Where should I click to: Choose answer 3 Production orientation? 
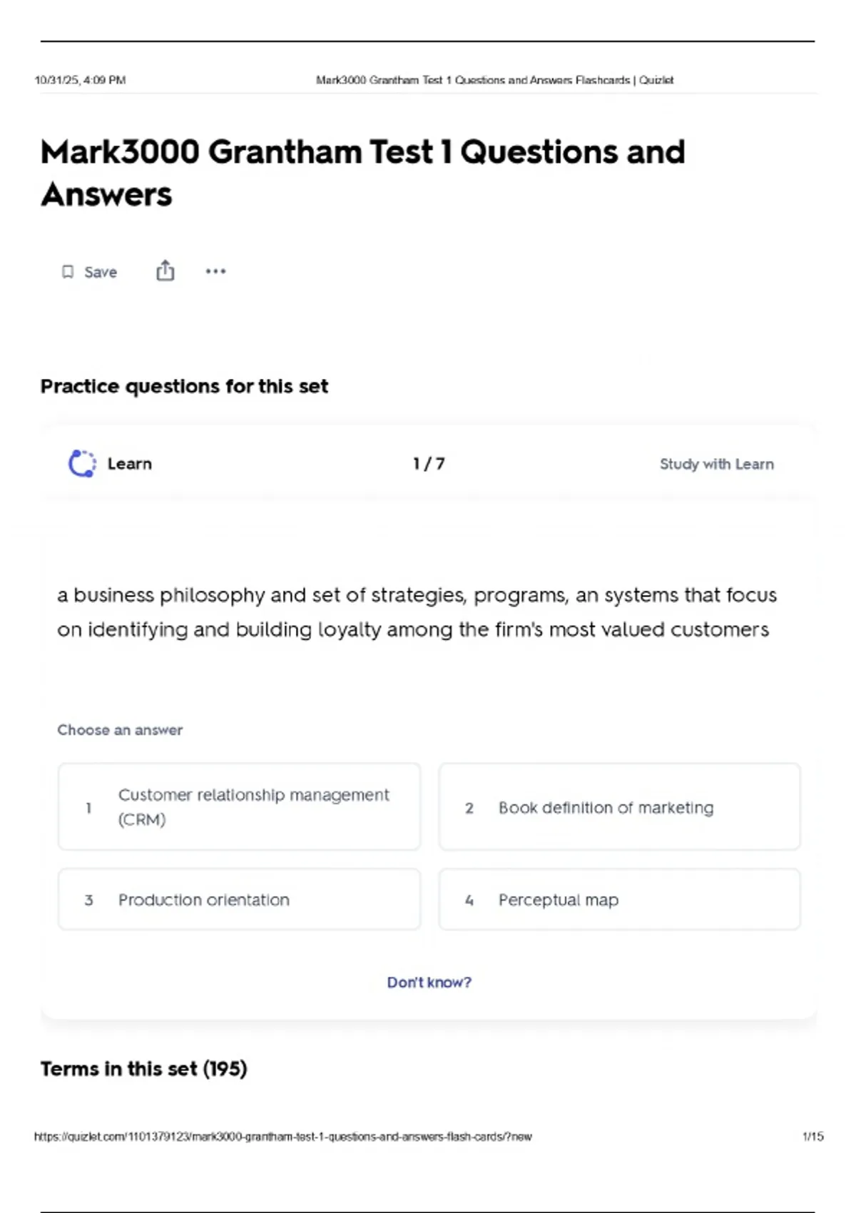(x=239, y=899)
